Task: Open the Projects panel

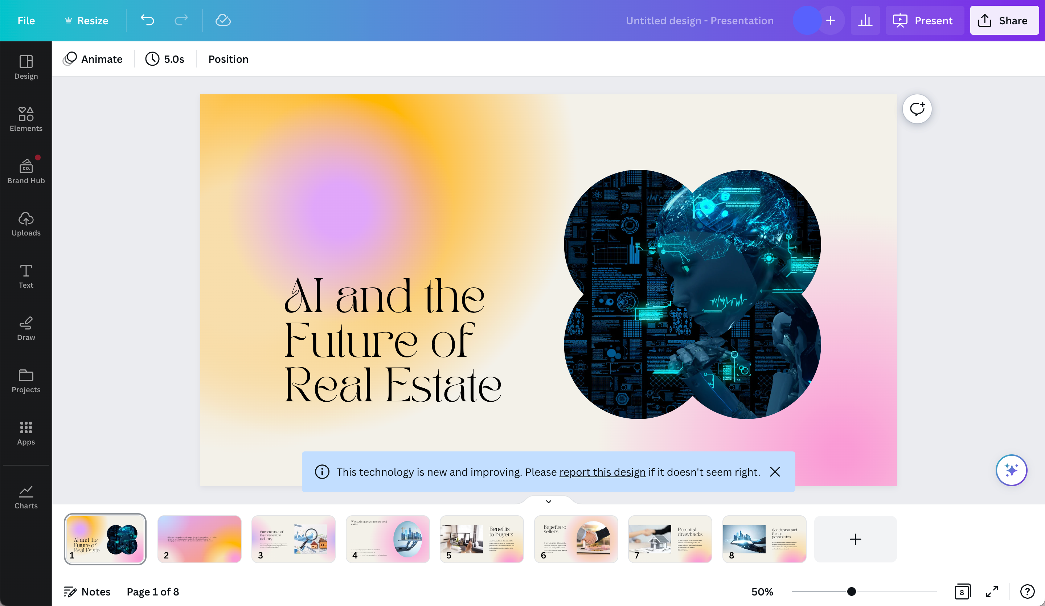Action: coord(25,380)
